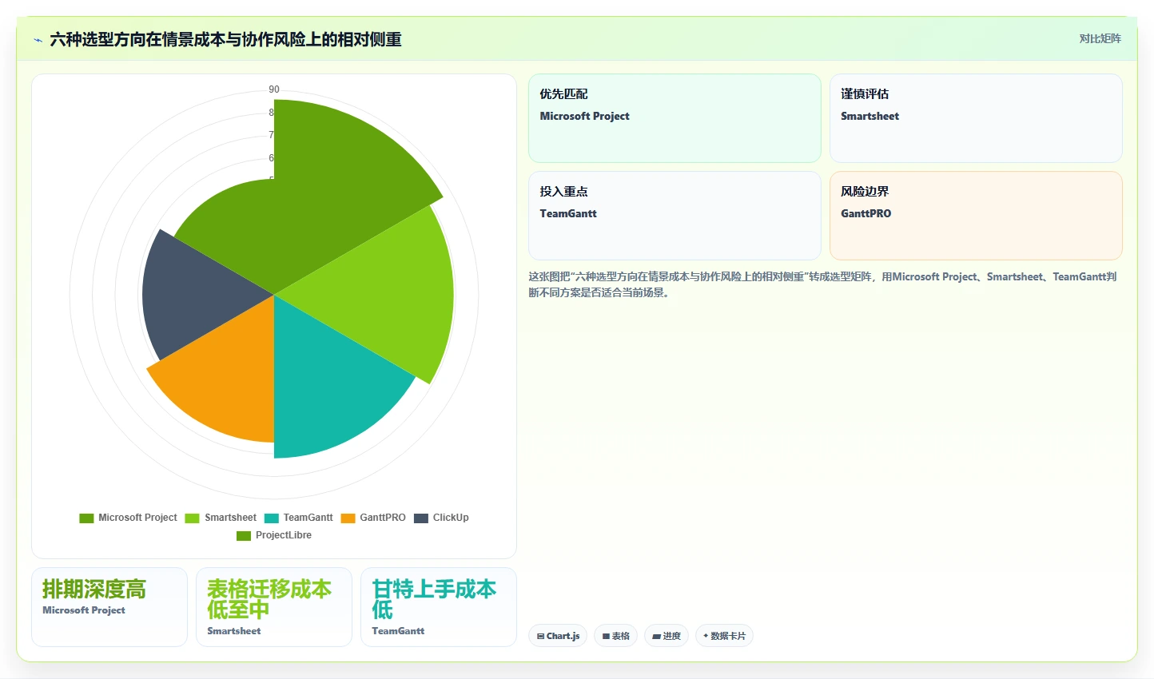
Task: Open the 优先匹配 Microsoft Project card
Action: (674, 118)
